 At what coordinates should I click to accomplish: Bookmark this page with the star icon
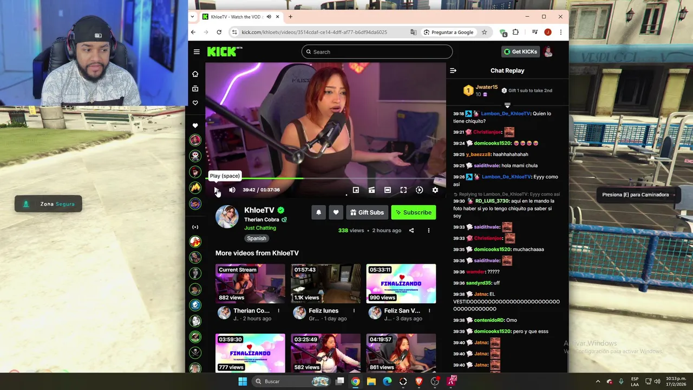coord(484,32)
